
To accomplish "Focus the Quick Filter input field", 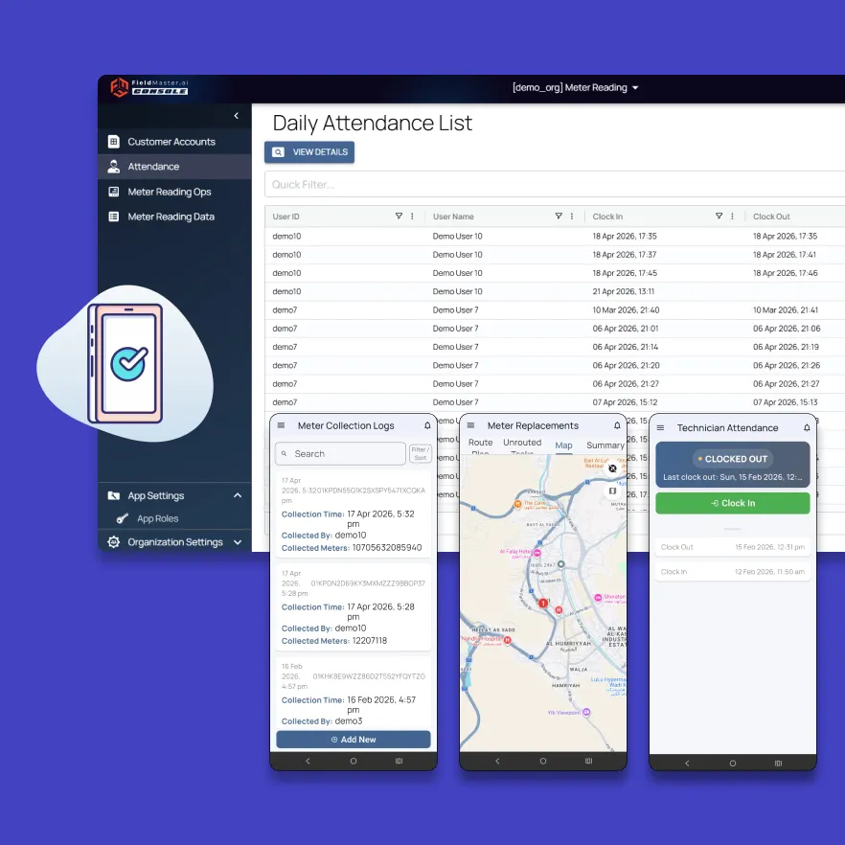I will click(x=555, y=184).
